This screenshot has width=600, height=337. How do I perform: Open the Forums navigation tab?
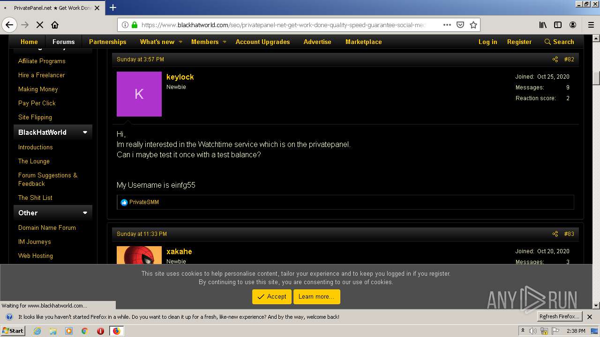point(64,42)
